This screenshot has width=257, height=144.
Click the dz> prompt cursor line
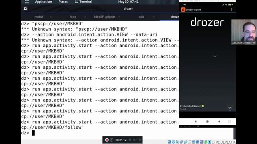point(28,133)
